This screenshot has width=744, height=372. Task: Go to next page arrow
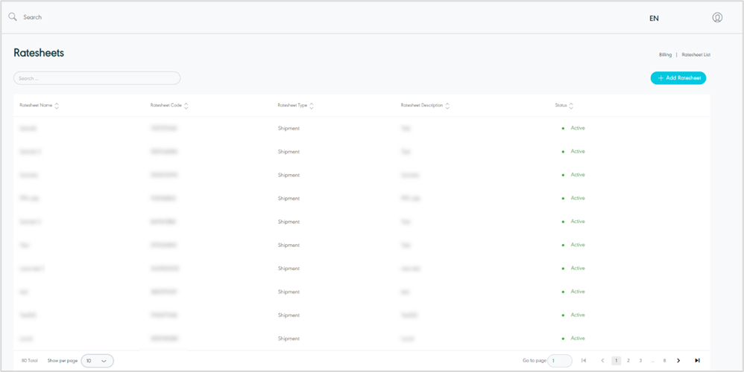[678, 360]
